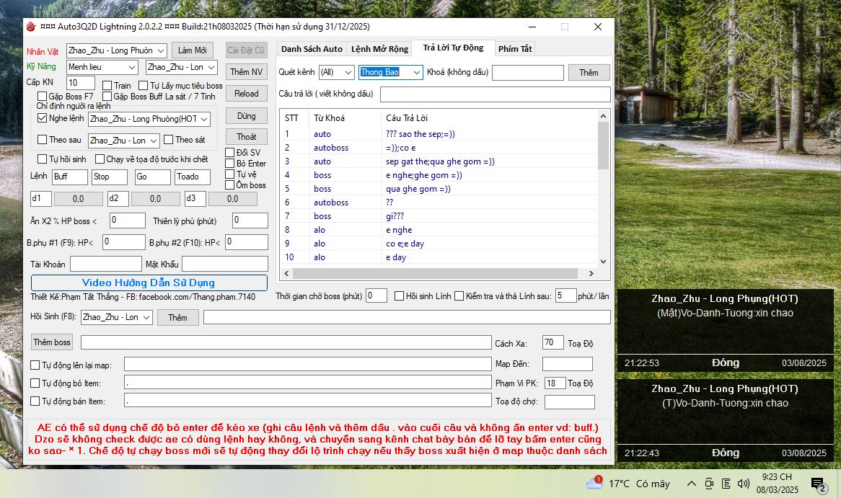Screen dimensions: 841x498
Task: Switch to the Danh Sách Auto tab
Action: click(312, 49)
